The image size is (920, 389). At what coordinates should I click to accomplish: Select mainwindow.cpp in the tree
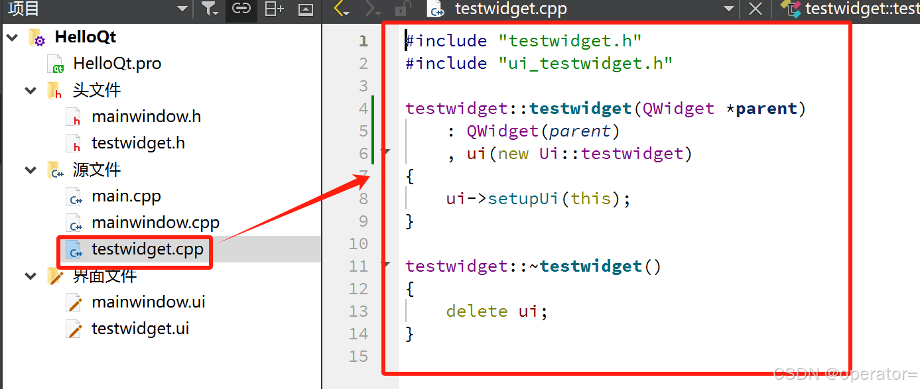(x=155, y=223)
